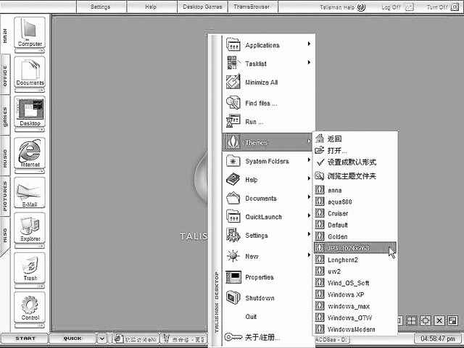Click the Shutdown menu icon
Viewport: 464px width, 348px height.
[233, 298]
